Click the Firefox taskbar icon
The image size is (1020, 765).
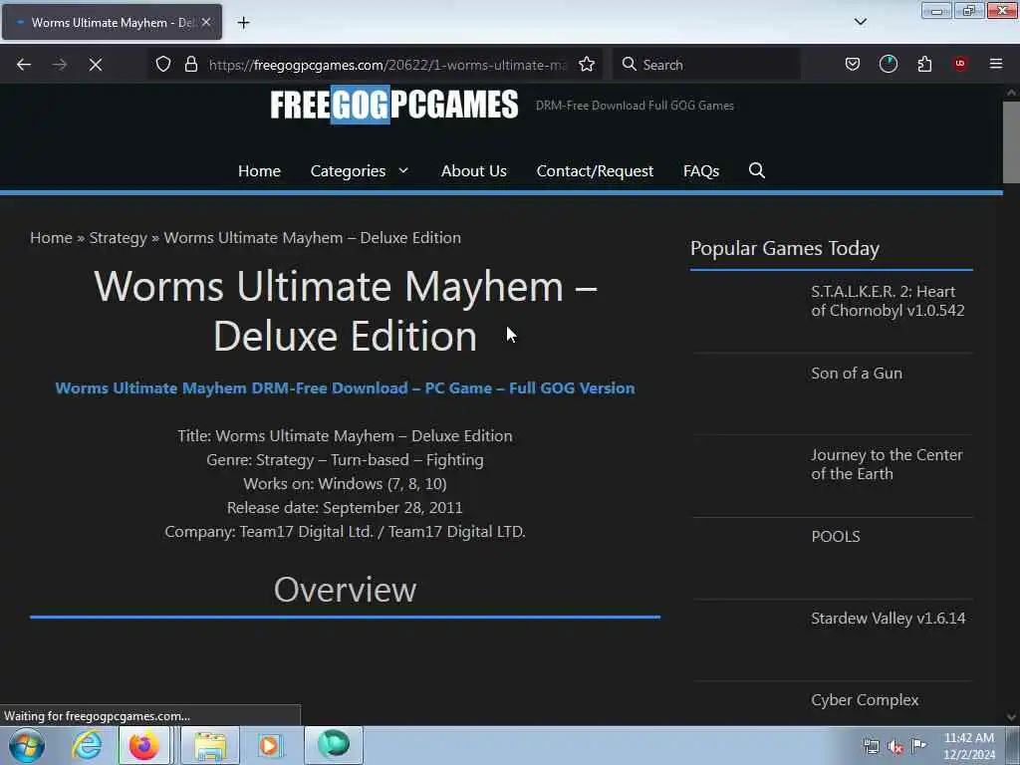pyautogui.click(x=143, y=745)
